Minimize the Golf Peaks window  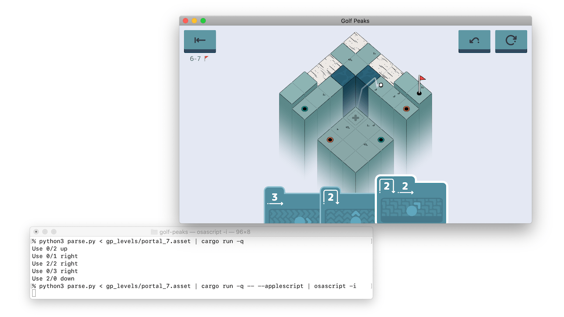tap(194, 21)
